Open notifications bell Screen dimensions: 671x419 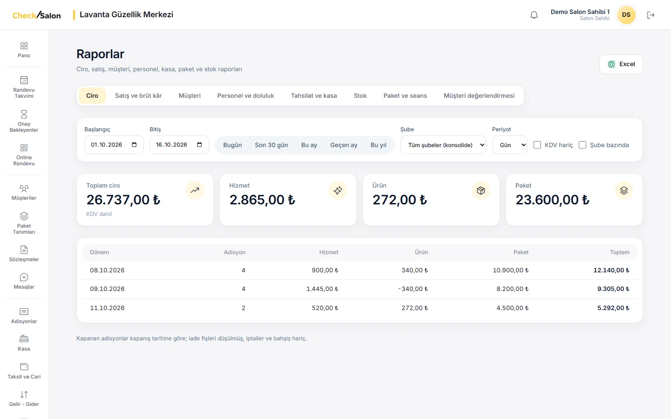click(x=534, y=15)
